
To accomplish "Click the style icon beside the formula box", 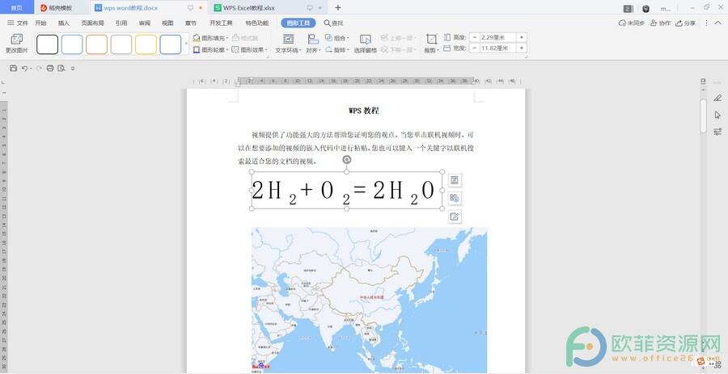I will pos(455,199).
